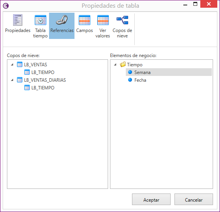The height and width of the screenshot is (212, 220).
Task: Collapse the Tiempo folder node
Action: pyautogui.click(x=115, y=65)
